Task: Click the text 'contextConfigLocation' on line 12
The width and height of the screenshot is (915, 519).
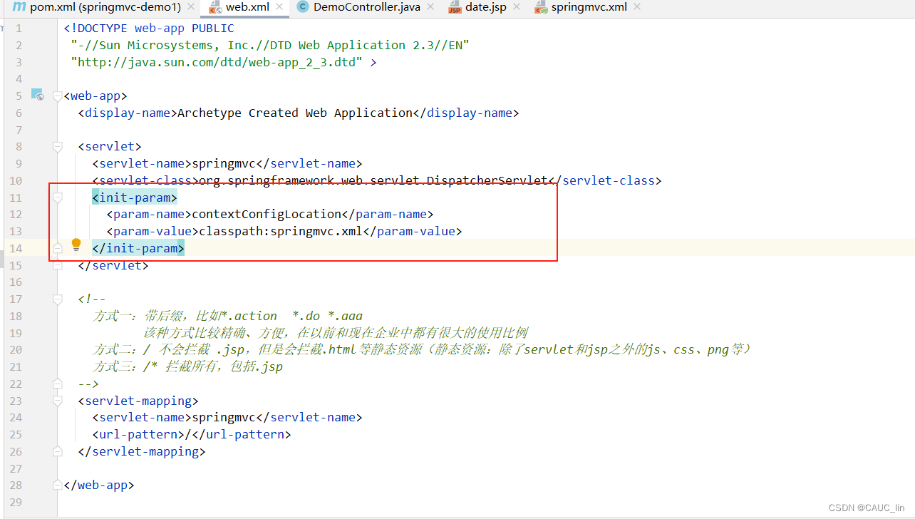Action: (267, 214)
